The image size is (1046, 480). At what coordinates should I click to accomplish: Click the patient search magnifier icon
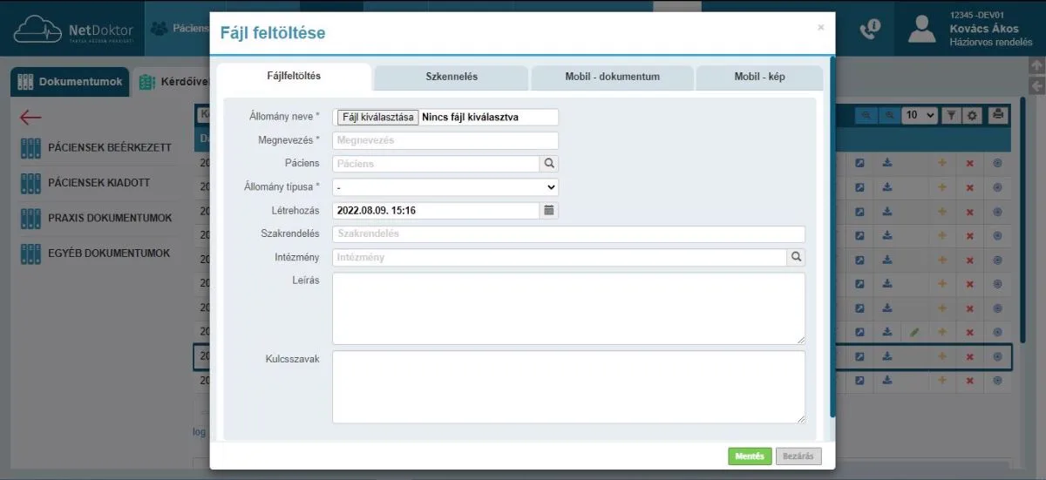(x=550, y=163)
